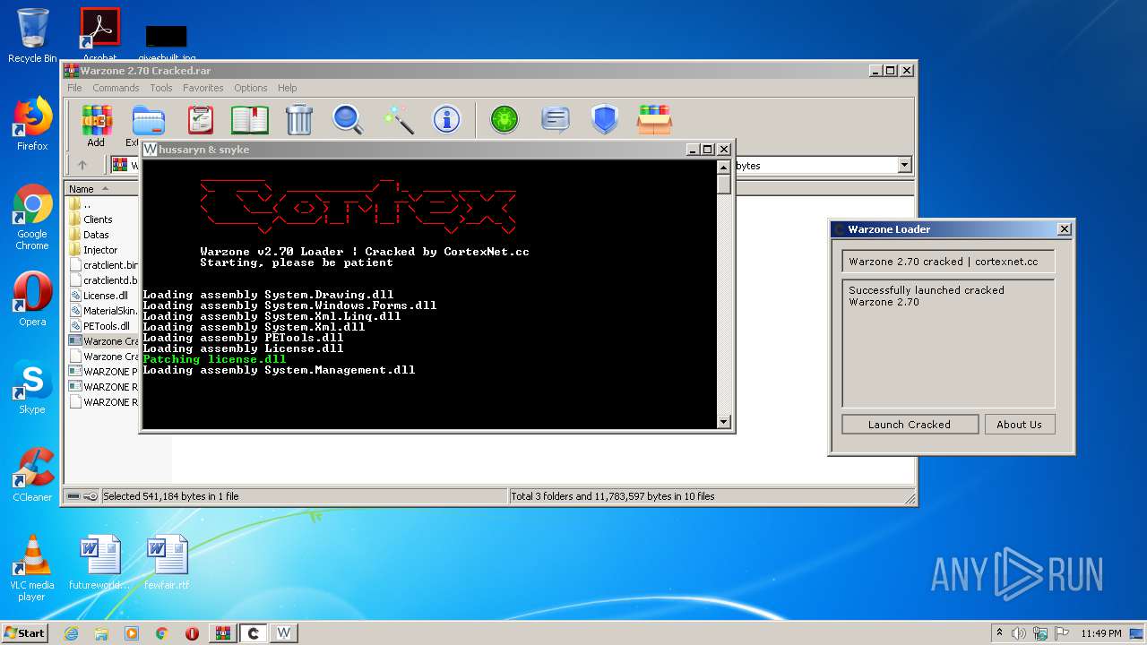Select the MaterialSkin file in archive

click(103, 311)
